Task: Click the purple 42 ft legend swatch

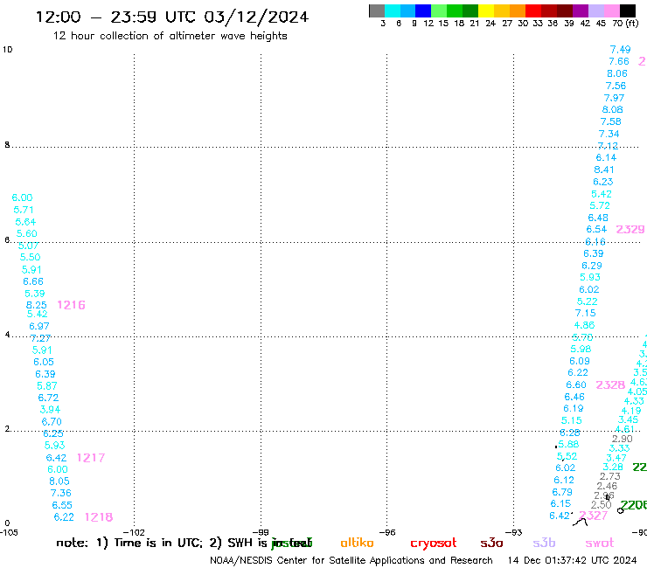Action: click(x=581, y=10)
